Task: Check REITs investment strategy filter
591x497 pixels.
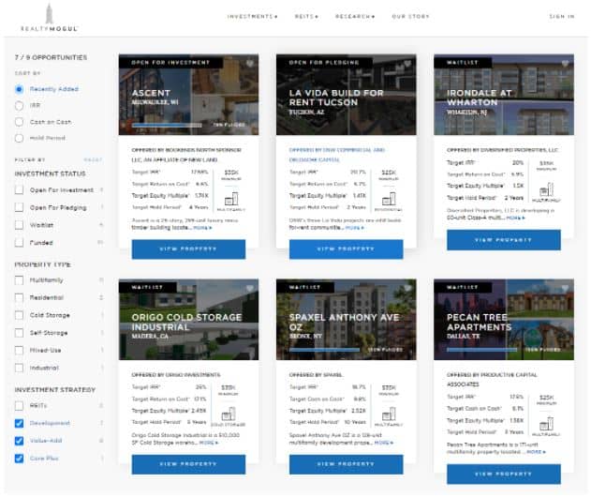Action: [20, 406]
